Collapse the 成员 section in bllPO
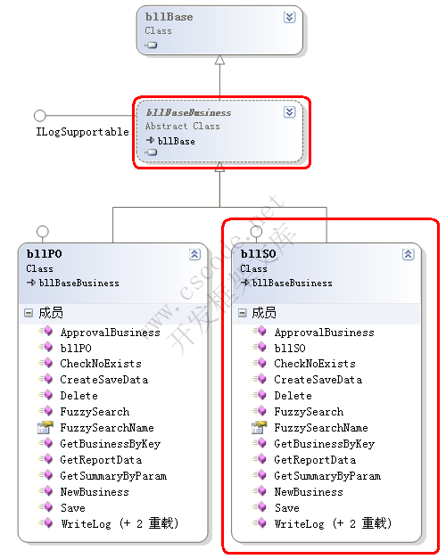This screenshot has height=559, width=446. click(29, 313)
